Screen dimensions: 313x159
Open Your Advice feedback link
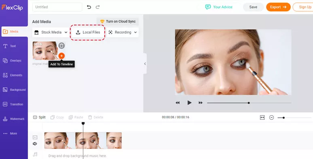219,7
